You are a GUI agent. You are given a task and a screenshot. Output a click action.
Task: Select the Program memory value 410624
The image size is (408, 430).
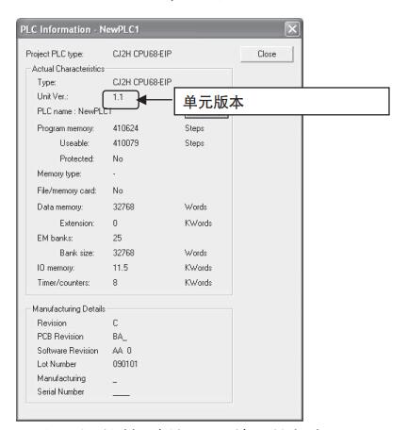point(125,128)
